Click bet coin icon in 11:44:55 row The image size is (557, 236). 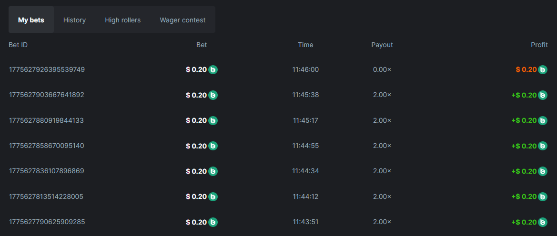click(213, 146)
